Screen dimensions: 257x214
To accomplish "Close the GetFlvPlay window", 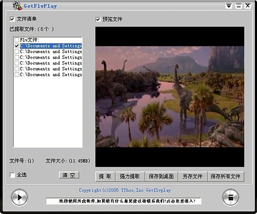I will click(248, 5).
